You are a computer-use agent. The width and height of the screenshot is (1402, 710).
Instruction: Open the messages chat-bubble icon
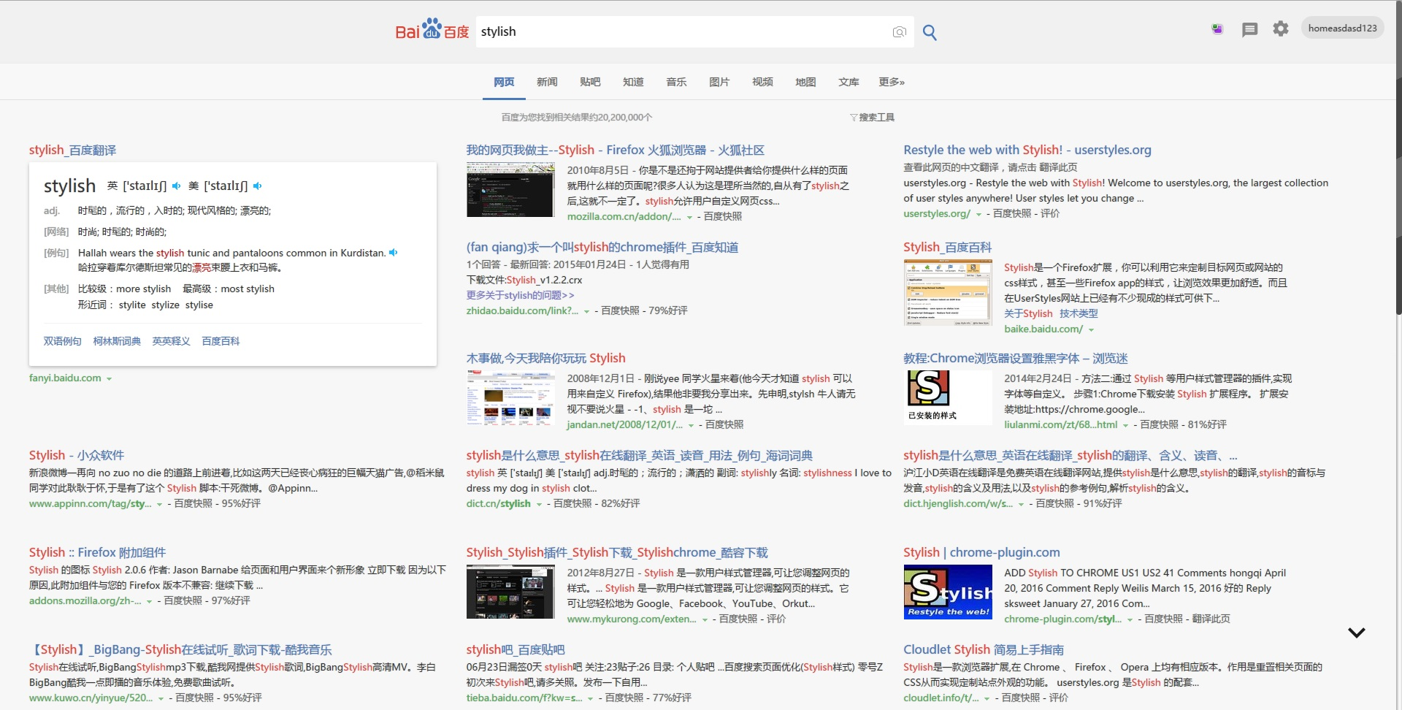coord(1249,29)
